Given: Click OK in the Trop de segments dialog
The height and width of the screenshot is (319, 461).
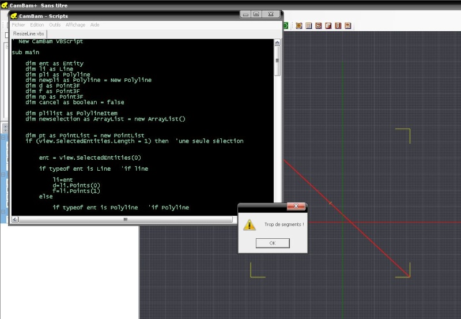Looking at the screenshot, I should tap(273, 243).
